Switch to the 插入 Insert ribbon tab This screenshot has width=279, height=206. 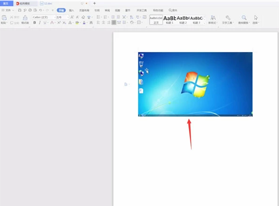[71, 10]
